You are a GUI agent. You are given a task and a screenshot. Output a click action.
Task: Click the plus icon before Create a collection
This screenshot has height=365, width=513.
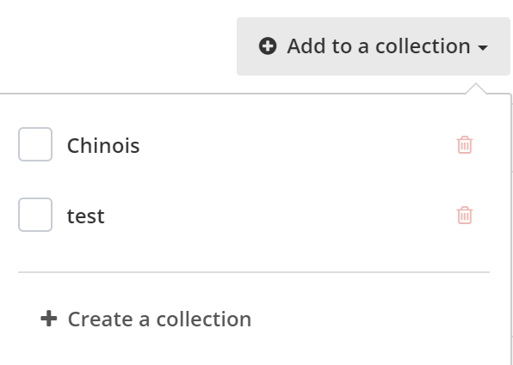(x=49, y=319)
